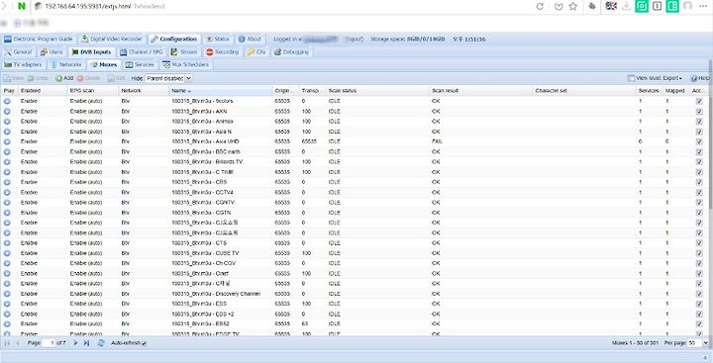Click the Undo toolbar button
Viewport: 713px width, 363px height.
[x=38, y=78]
